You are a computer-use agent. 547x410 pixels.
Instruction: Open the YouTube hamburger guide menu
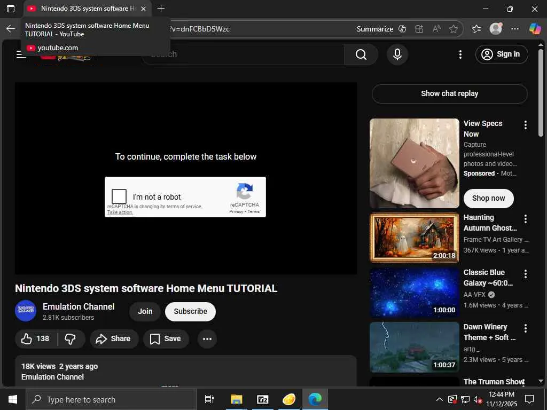[21, 54]
